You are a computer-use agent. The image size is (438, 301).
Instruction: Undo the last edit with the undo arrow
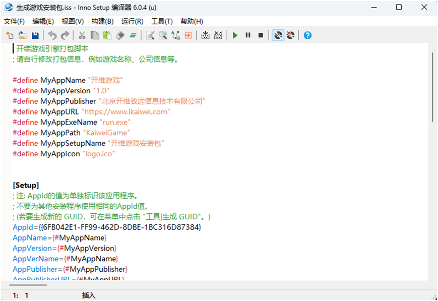coord(52,35)
